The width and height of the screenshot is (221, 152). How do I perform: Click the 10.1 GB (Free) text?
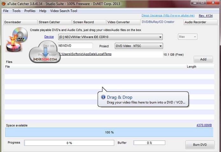click(x=174, y=55)
